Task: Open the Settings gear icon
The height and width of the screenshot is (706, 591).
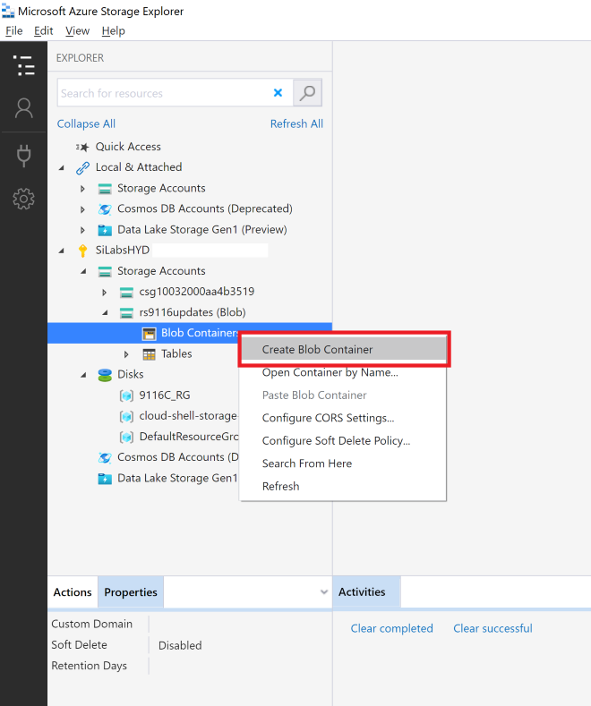Action: [23, 199]
